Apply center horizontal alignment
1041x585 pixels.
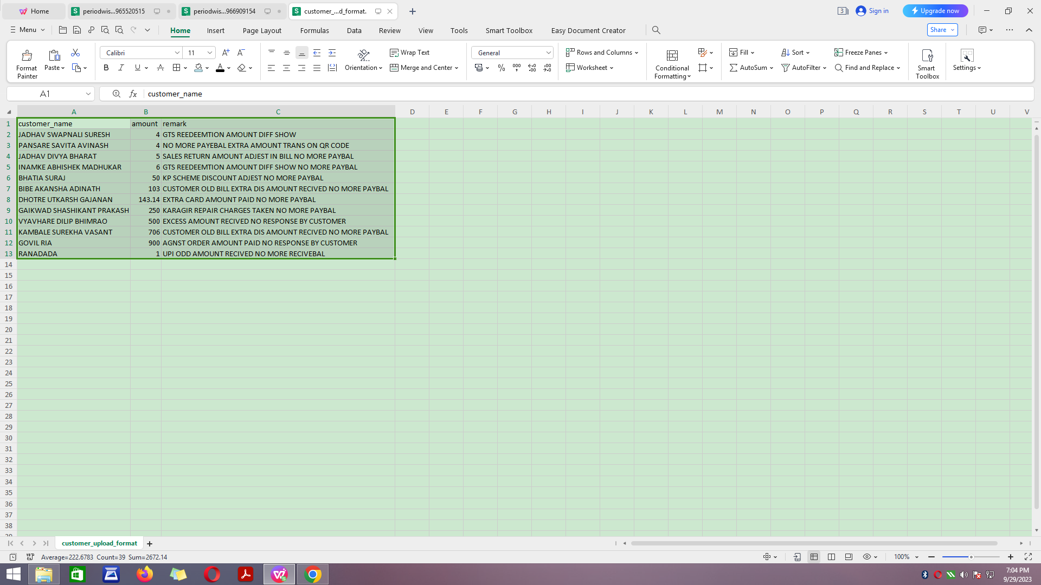tap(286, 68)
